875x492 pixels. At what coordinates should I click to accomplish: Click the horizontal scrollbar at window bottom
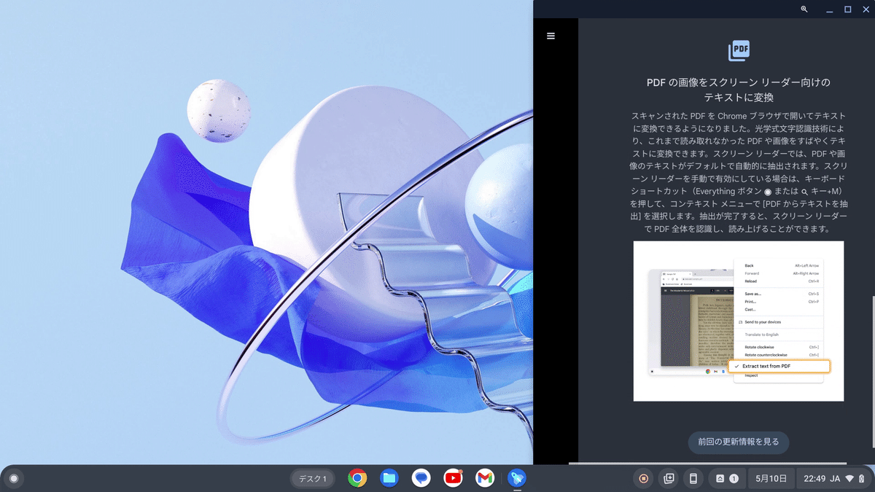point(707,463)
